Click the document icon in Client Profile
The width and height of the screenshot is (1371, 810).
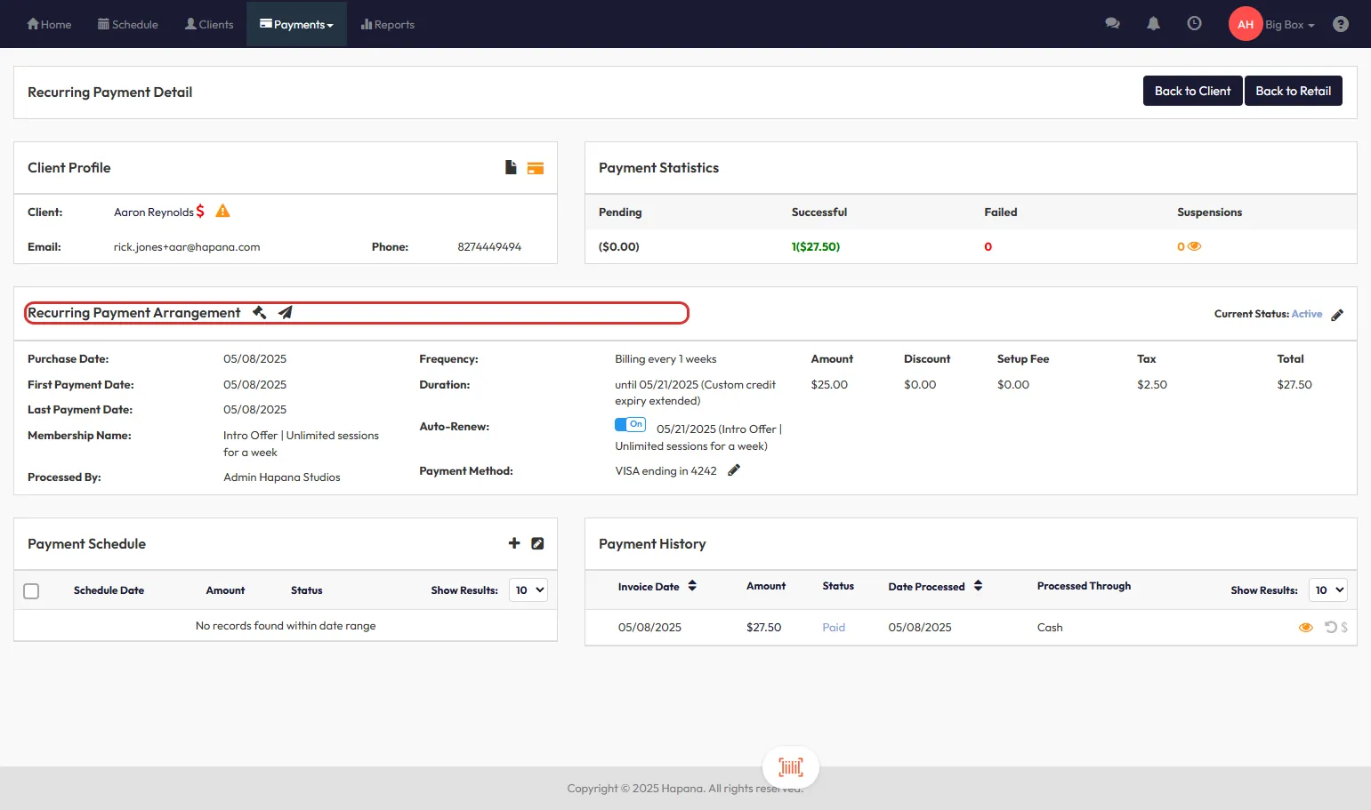point(511,167)
